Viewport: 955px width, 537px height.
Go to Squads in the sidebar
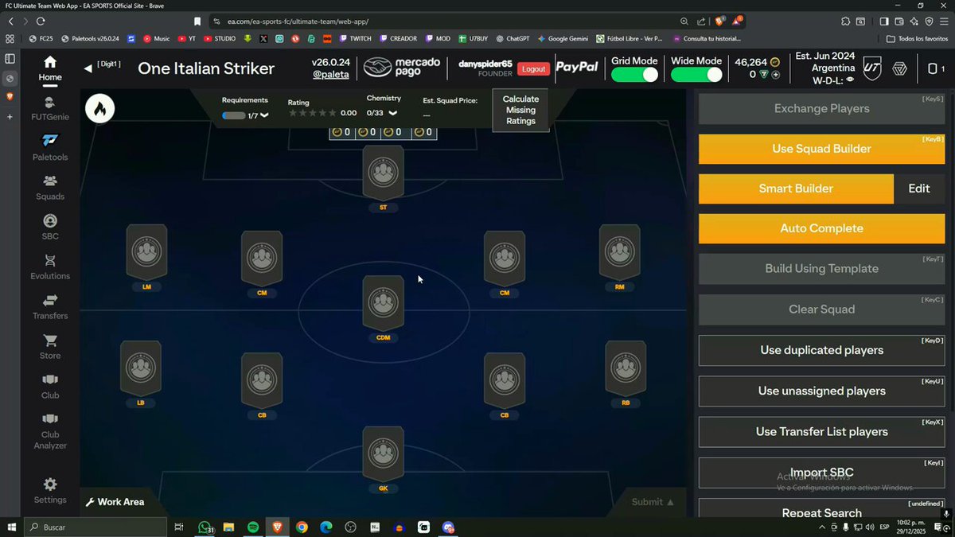point(50,188)
